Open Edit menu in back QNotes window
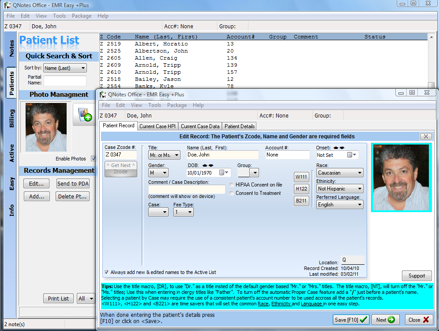Viewport: 439px width, 331px height. 25,16
